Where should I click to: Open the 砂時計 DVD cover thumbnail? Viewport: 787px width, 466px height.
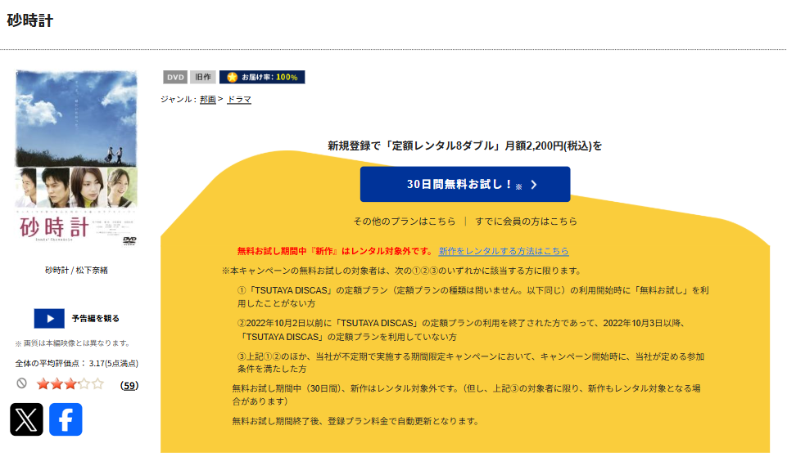(x=76, y=158)
